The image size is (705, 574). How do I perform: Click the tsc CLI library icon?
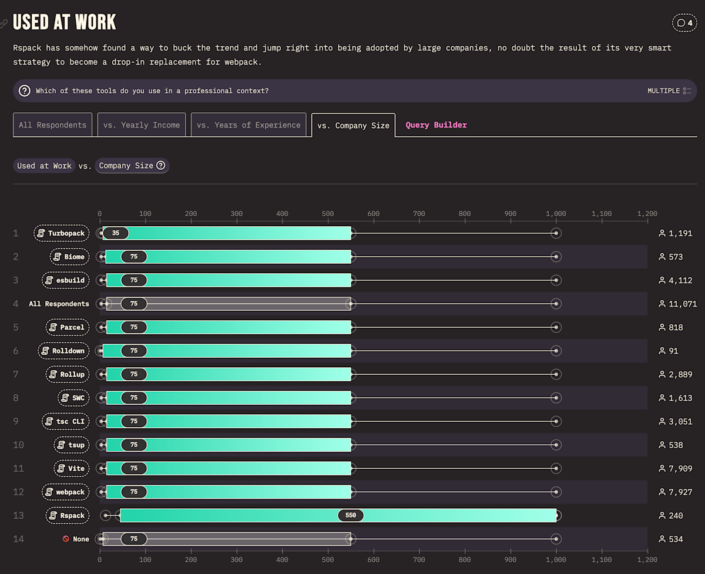coord(50,421)
